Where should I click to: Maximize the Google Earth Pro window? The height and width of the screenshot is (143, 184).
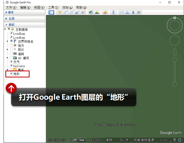[169, 2]
